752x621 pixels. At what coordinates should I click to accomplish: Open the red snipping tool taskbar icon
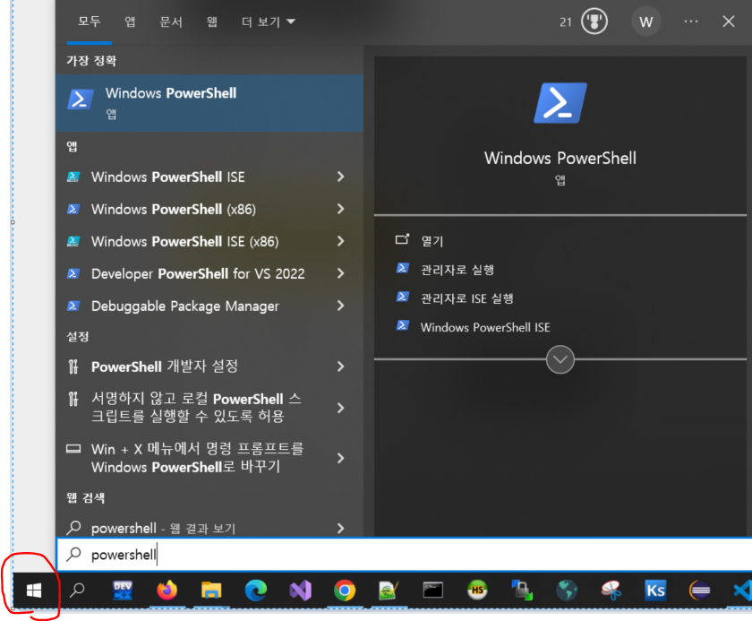click(611, 591)
